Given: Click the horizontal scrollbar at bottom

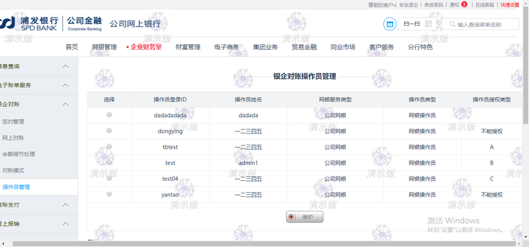Looking at the screenshot, I should click(x=264, y=244).
